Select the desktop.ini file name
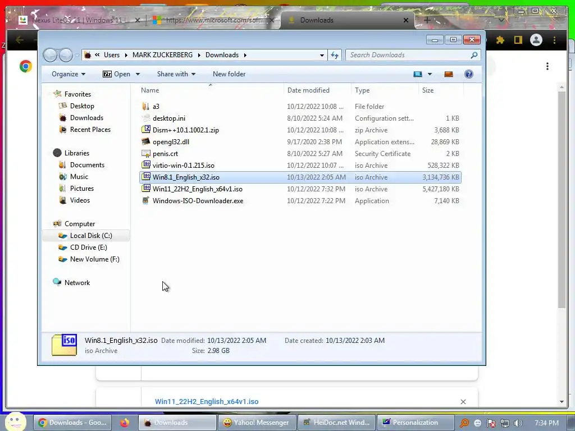Image resolution: width=575 pixels, height=431 pixels. click(169, 118)
